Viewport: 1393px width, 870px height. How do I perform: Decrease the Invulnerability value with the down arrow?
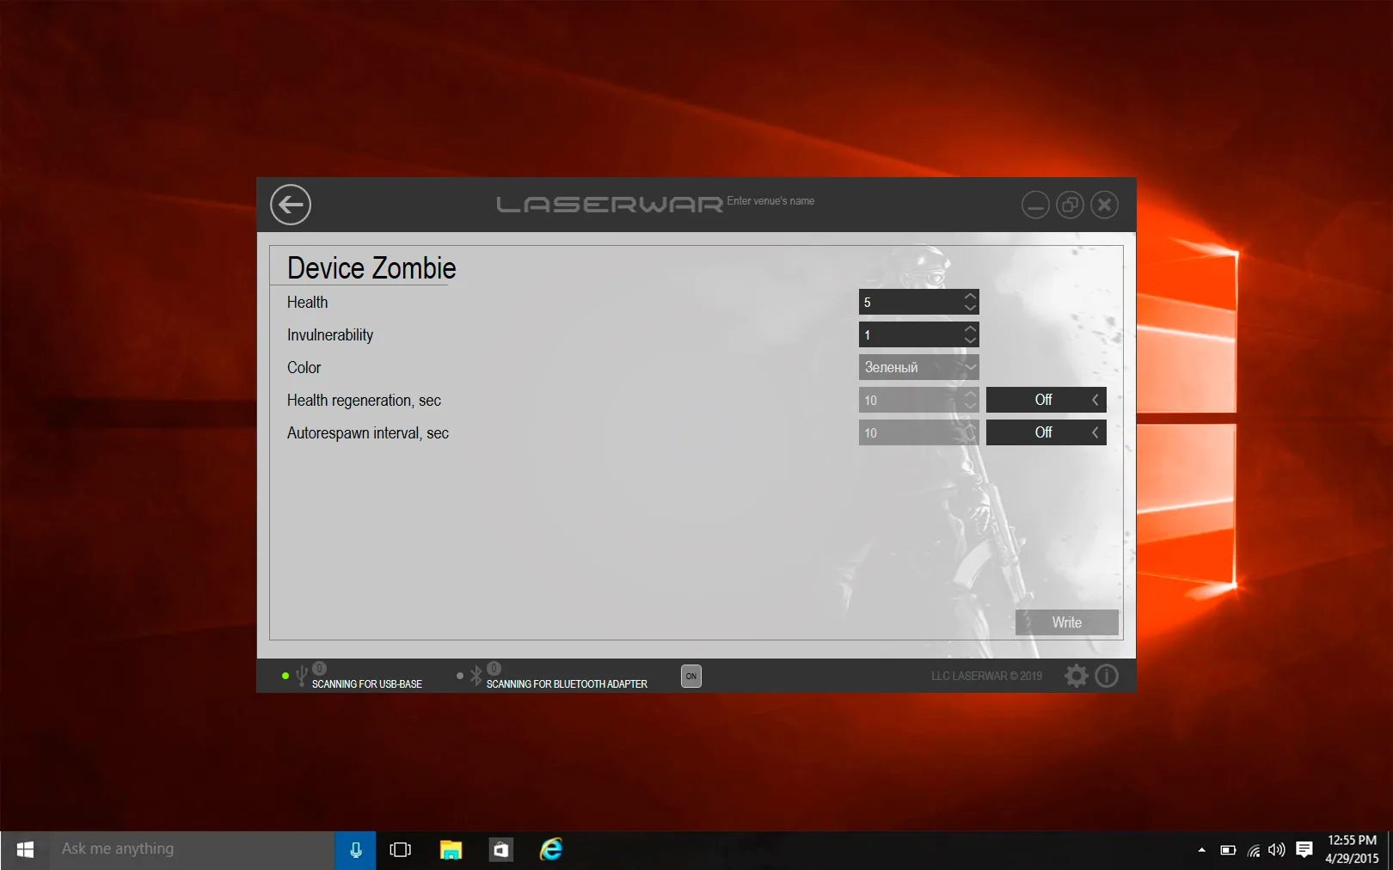pyautogui.click(x=970, y=340)
